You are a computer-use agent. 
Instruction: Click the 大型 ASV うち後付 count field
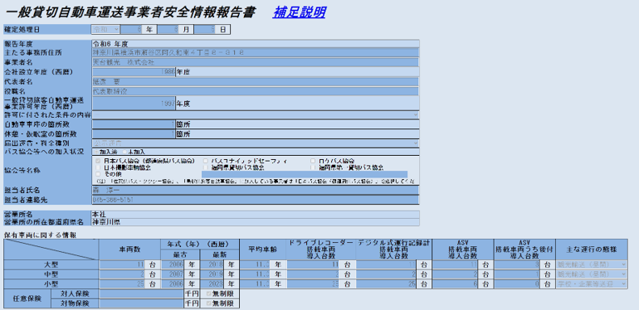[517, 264]
